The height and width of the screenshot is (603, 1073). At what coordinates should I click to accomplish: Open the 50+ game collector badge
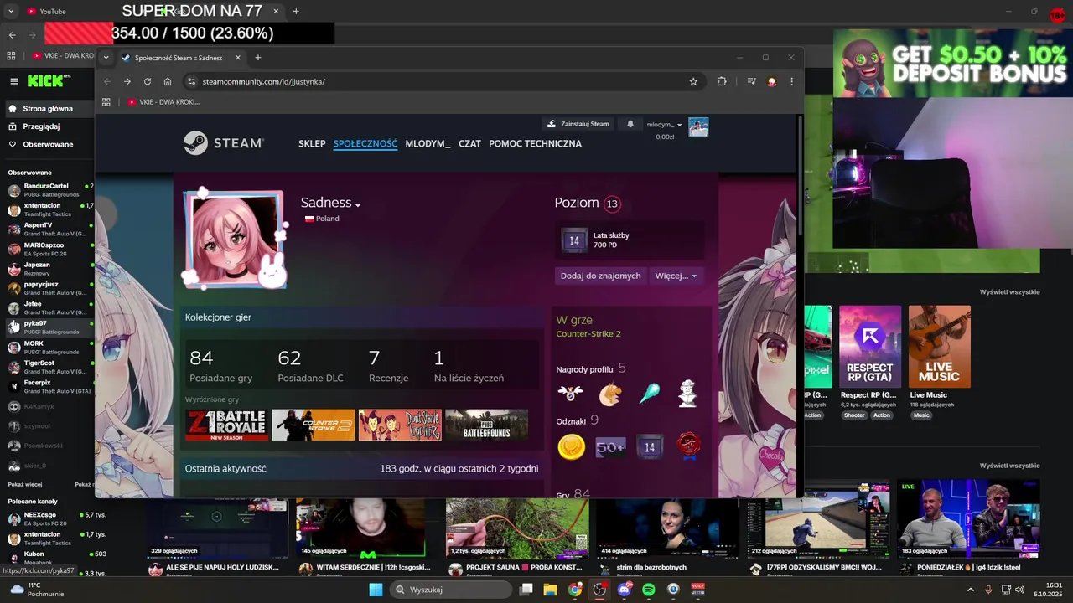[610, 447]
